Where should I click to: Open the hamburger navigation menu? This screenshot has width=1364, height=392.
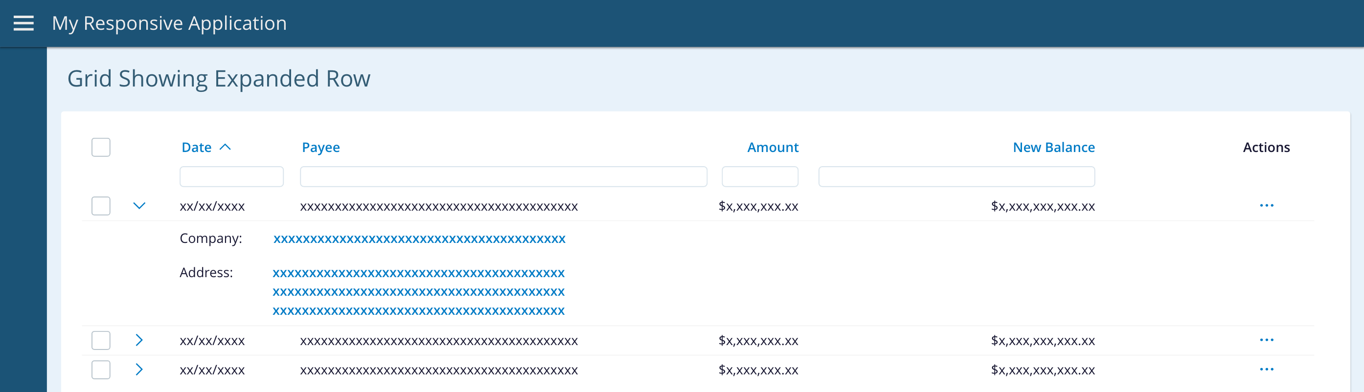[x=23, y=23]
